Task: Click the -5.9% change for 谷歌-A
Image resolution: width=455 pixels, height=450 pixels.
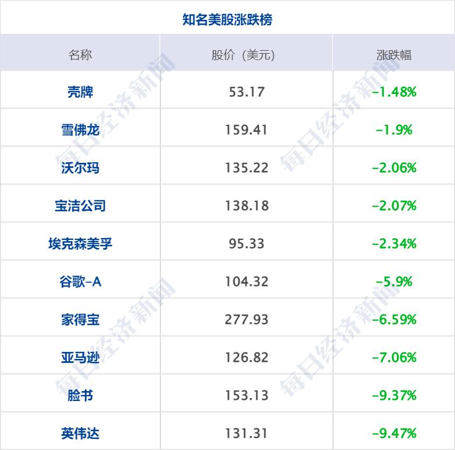Action: coord(394,281)
